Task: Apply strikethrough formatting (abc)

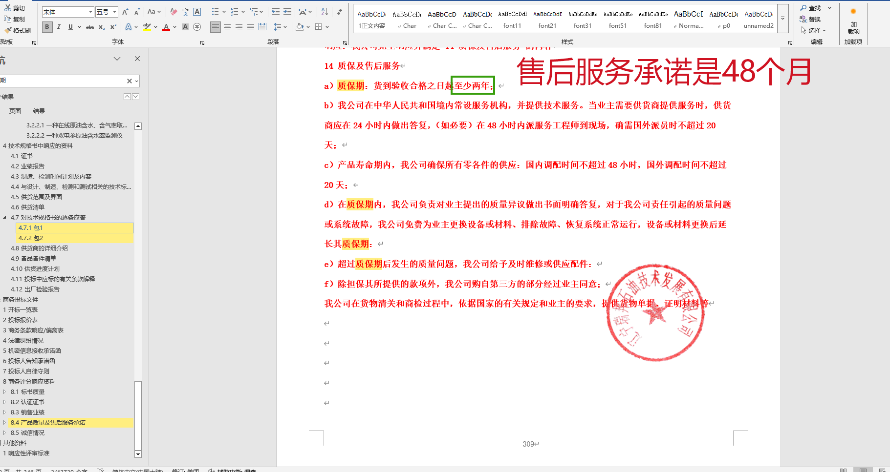Action: (x=90, y=27)
